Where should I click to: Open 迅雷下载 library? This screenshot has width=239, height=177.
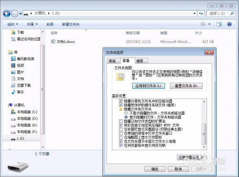click(21, 85)
